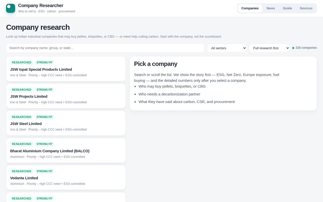The height and width of the screenshot is (202, 323).
Task: Click 'Who may buy pellets, briquettes, or CBG'
Action: tap(172, 86)
